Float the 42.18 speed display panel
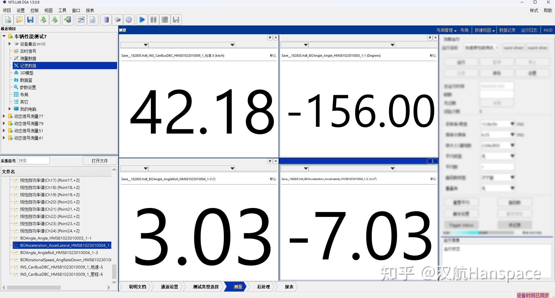555x298 pixels. coord(270,38)
